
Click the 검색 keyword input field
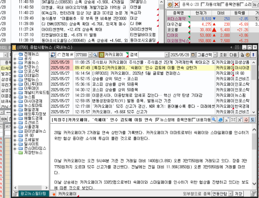click(152, 55)
